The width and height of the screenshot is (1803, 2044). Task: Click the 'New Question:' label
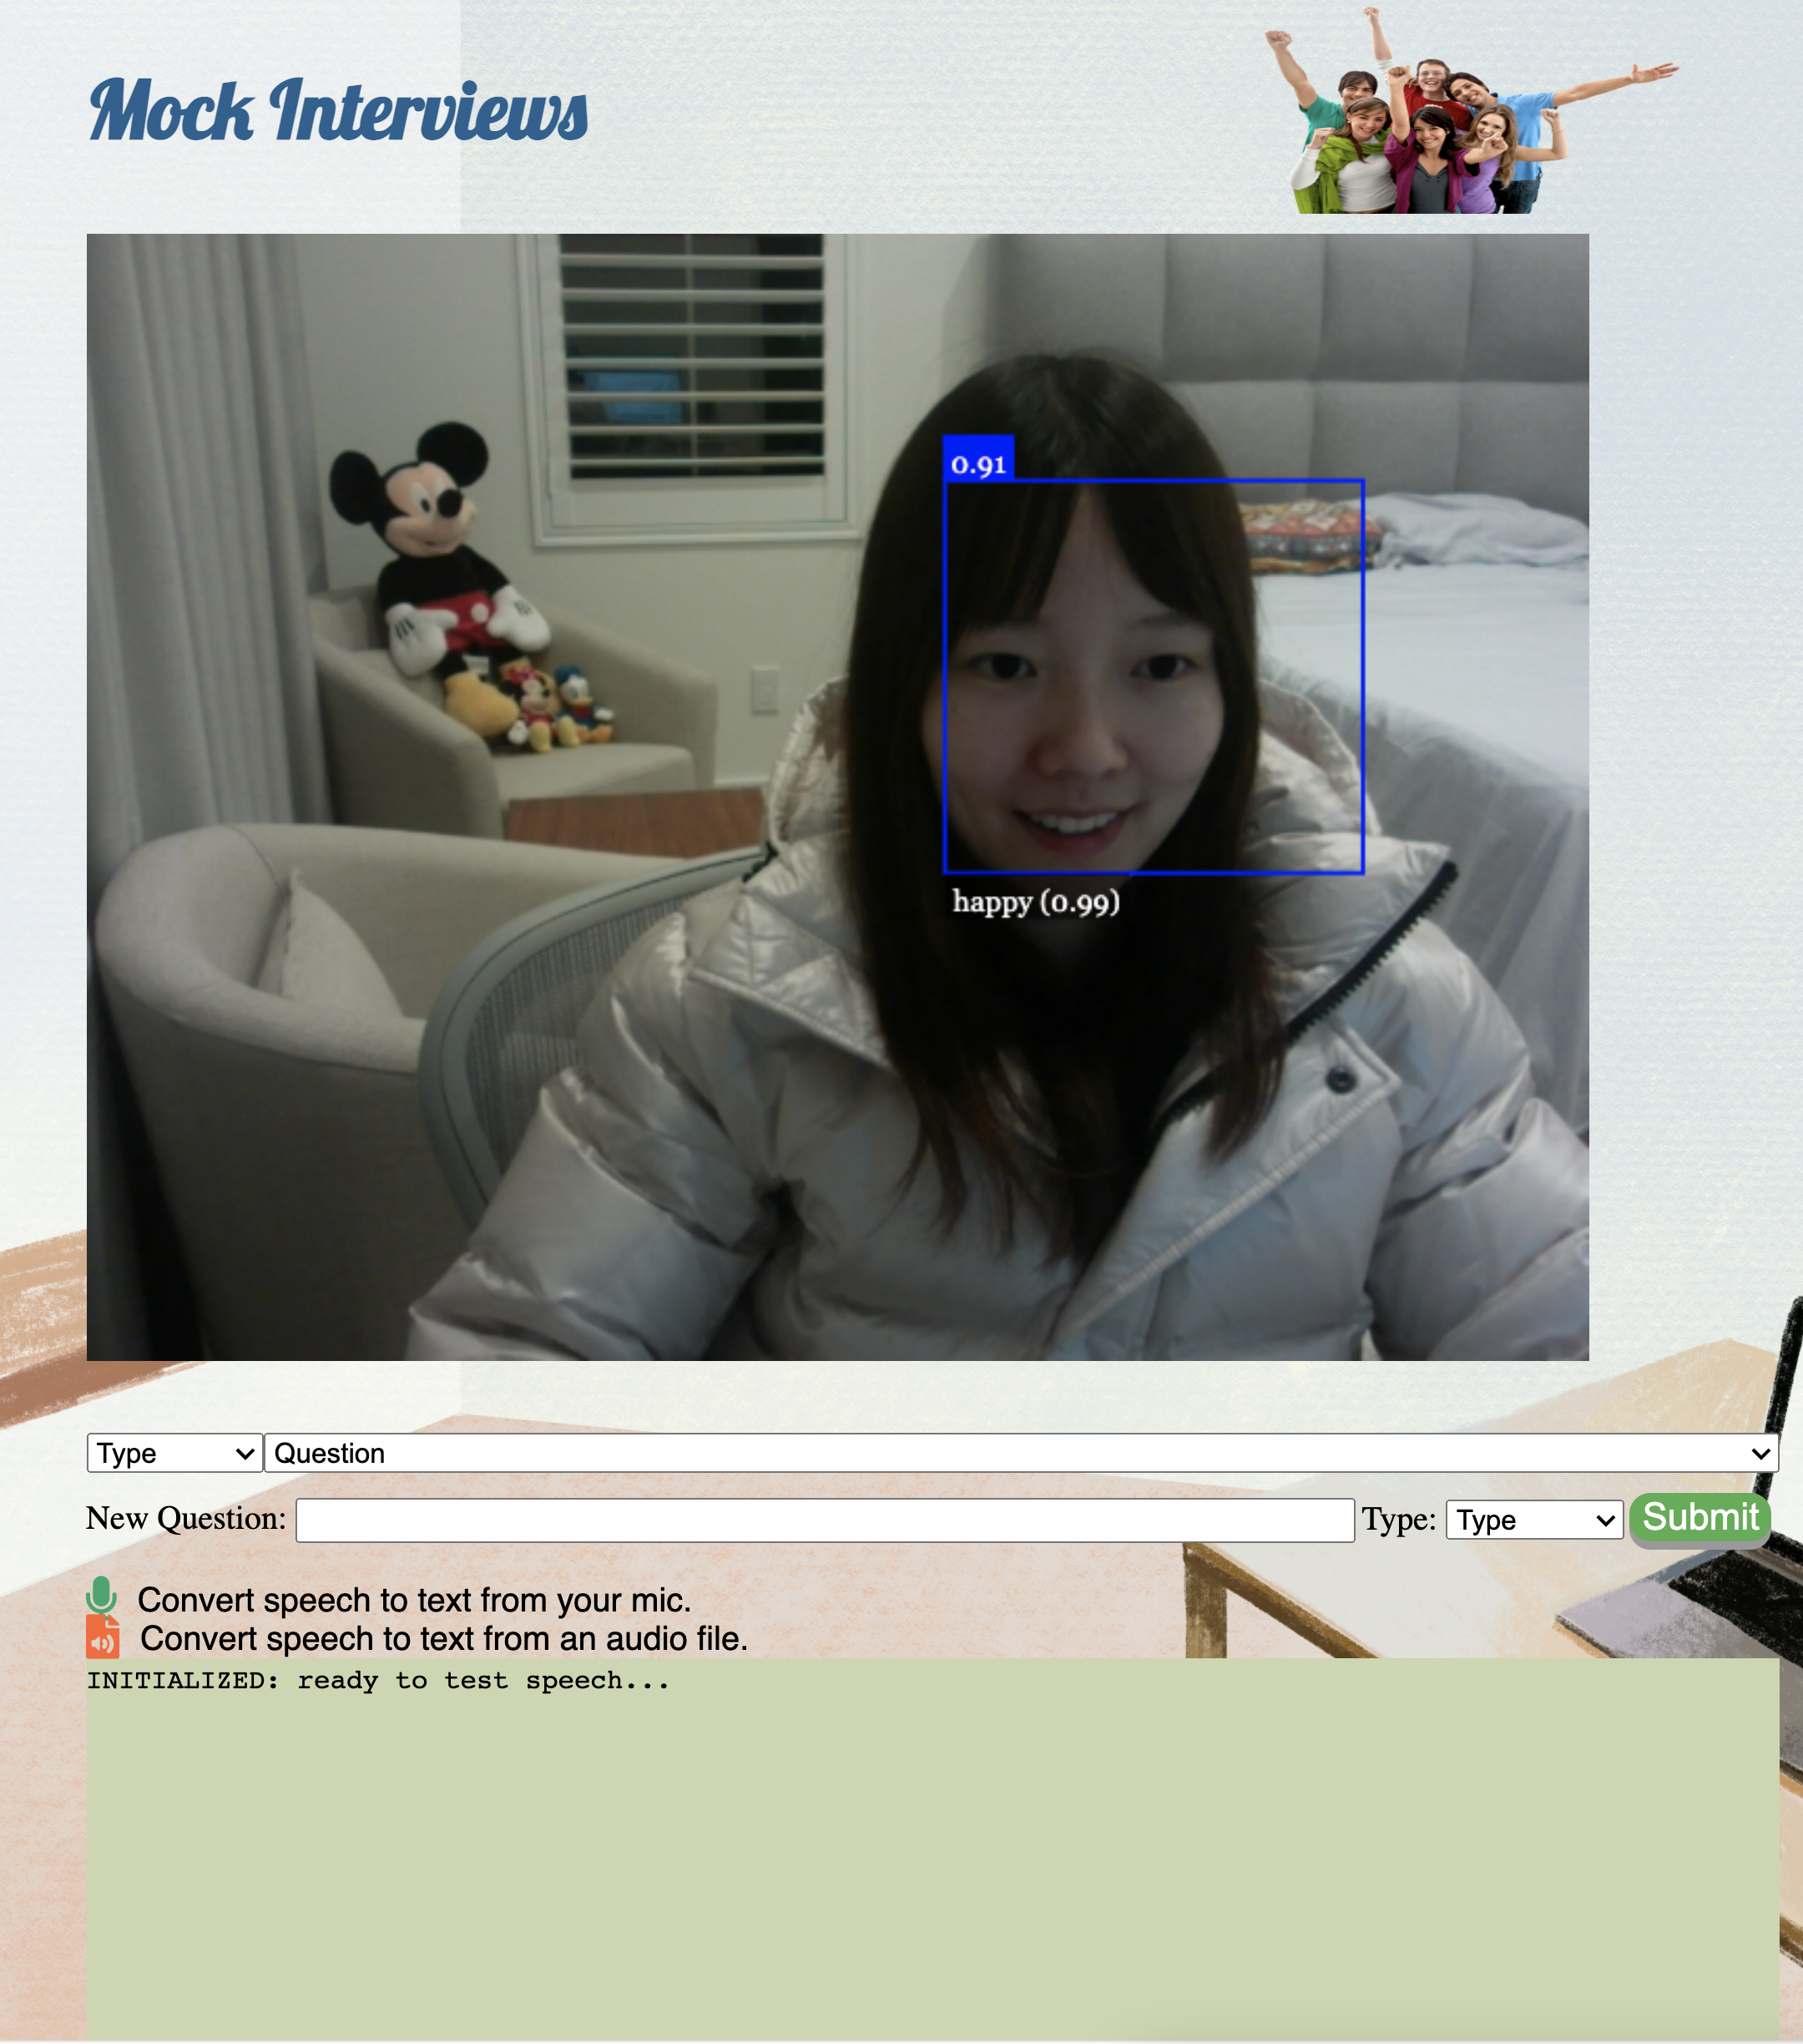[x=186, y=1519]
